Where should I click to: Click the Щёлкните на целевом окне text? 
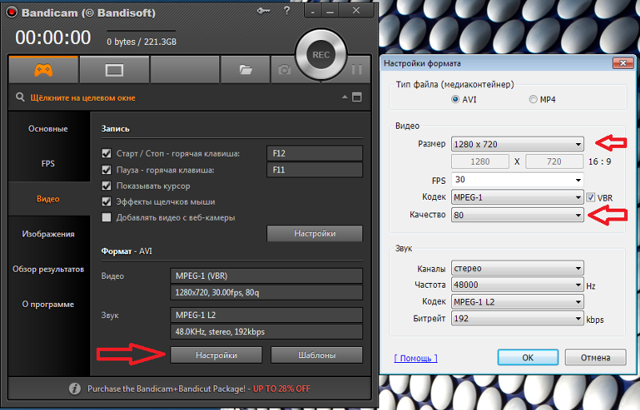coord(83,98)
